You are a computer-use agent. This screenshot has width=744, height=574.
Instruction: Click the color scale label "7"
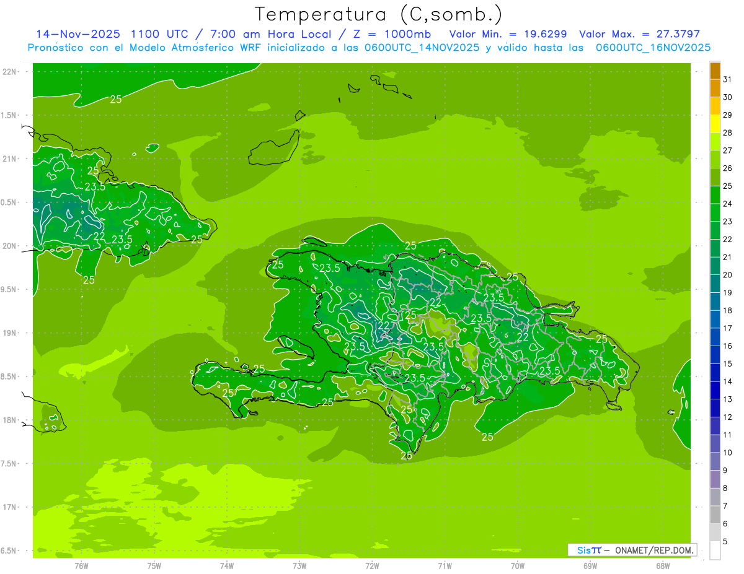tap(725, 506)
